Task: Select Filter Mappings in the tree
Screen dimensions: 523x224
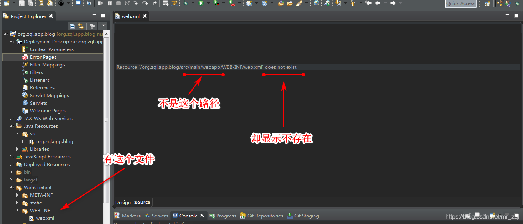Action: (47, 65)
